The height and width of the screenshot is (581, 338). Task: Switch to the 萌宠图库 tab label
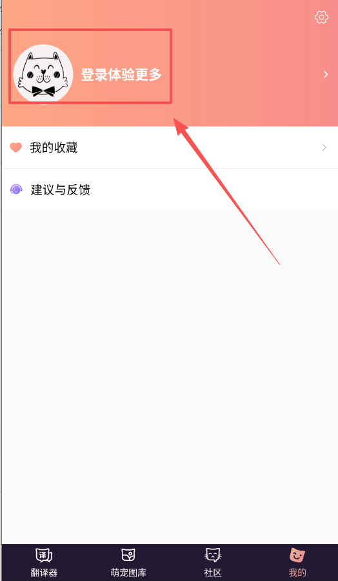(x=128, y=573)
